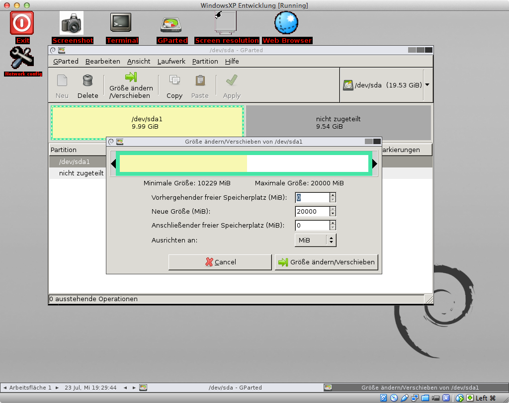Click VirtualBox network status icon
509x403 pixels.
415,398
